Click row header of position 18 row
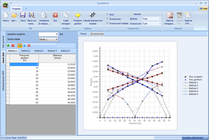The width and height of the screenshot is (209, 140). (x=8, y=71)
